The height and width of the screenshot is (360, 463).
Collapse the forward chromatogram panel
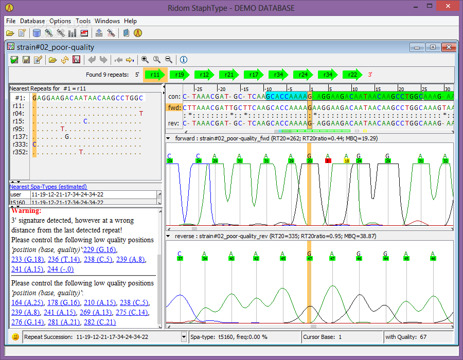(168, 138)
